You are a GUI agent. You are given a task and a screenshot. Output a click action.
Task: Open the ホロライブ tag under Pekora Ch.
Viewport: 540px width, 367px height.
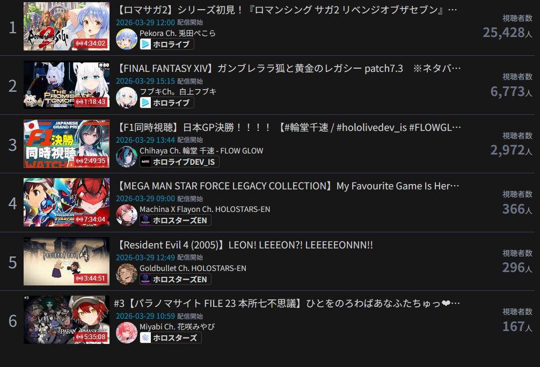click(167, 44)
